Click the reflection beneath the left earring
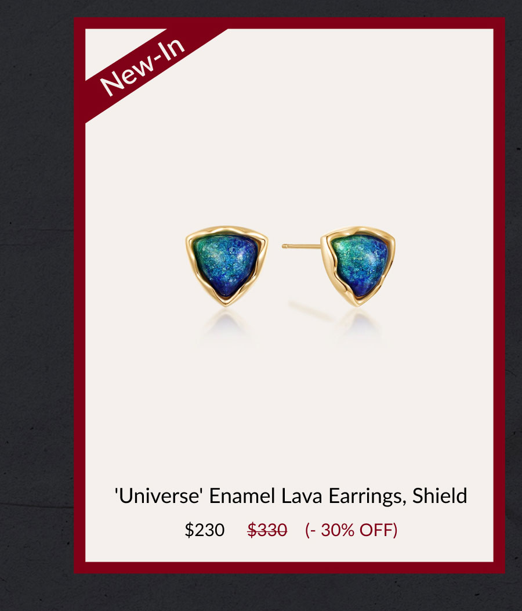Image resolution: width=522 pixels, height=611 pixels. click(226, 325)
